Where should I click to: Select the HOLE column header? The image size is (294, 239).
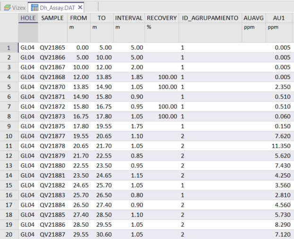coord(28,18)
